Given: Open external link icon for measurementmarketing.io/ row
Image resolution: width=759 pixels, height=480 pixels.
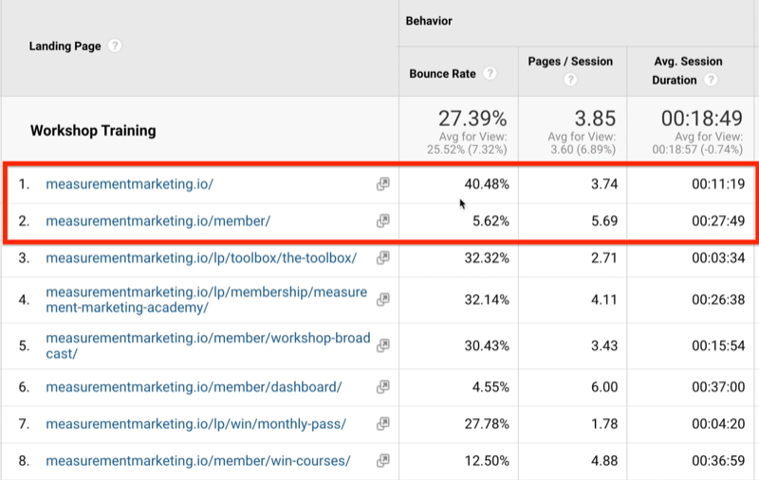Looking at the screenshot, I should (x=382, y=185).
